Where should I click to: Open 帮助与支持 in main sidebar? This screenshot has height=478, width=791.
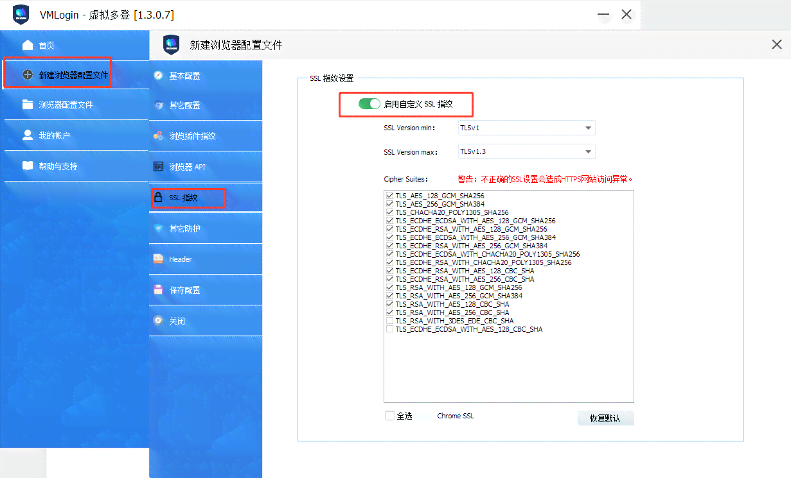[x=75, y=166]
